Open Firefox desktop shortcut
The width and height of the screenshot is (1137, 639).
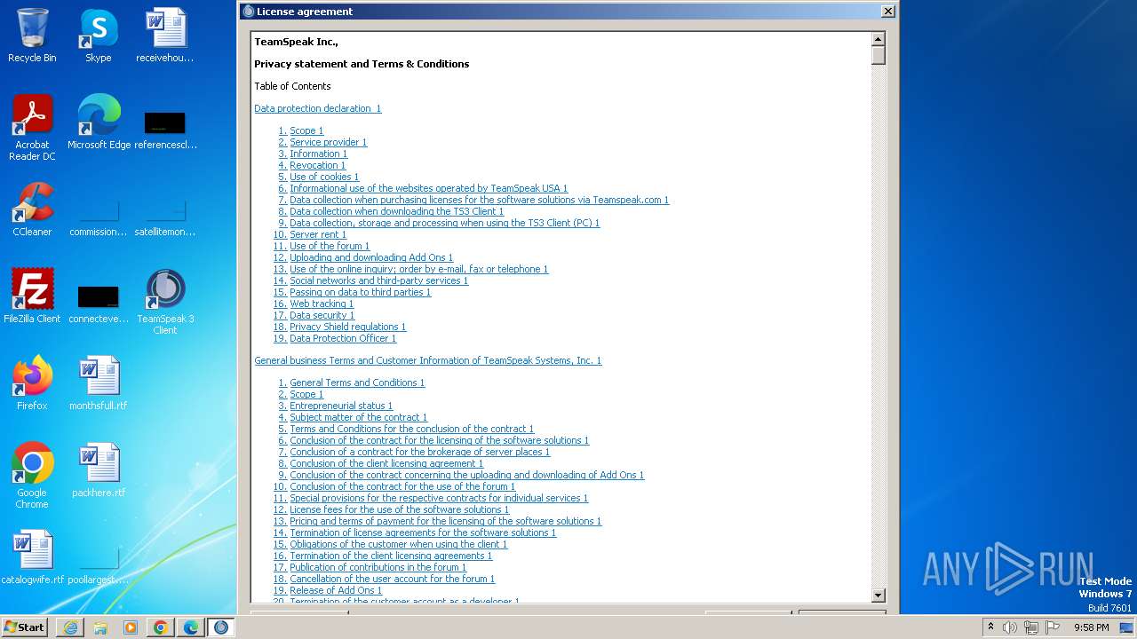click(32, 383)
